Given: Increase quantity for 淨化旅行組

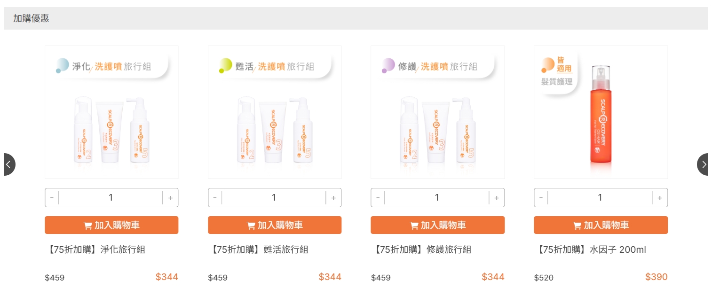Looking at the screenshot, I should [170, 198].
